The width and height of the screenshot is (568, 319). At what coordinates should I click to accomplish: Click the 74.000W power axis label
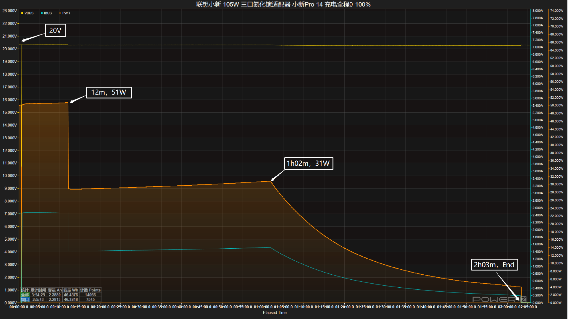coord(557,11)
